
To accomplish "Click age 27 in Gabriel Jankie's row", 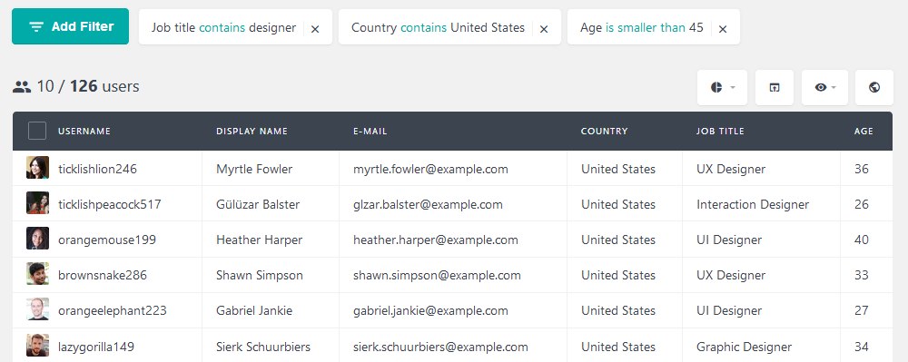I will click(x=862, y=310).
